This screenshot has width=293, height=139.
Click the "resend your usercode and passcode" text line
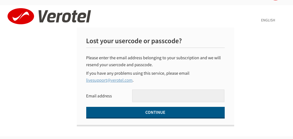pyautogui.click(x=119, y=65)
